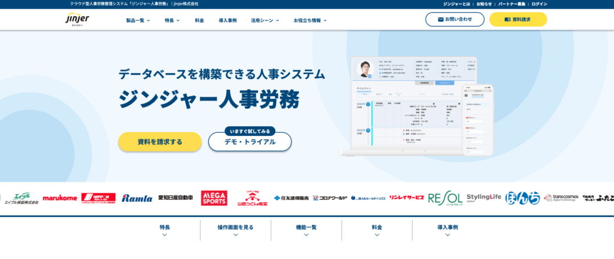The image size is (614, 259).
Task: Open 料金 in the main navigation bar
Action: point(199,20)
